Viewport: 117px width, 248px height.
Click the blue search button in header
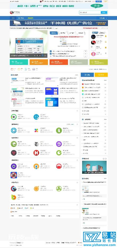[x=104, y=12]
